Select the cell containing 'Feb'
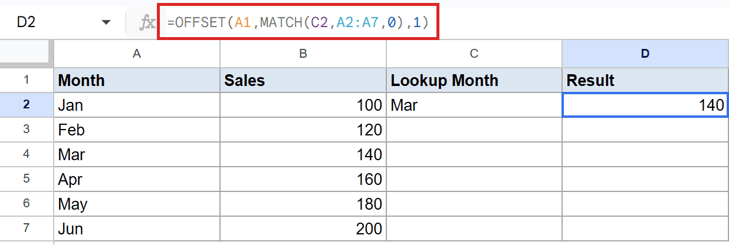729x245 pixels. pos(137,130)
